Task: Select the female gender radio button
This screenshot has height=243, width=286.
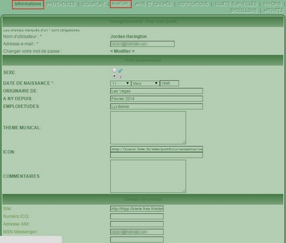Action: pos(114,76)
